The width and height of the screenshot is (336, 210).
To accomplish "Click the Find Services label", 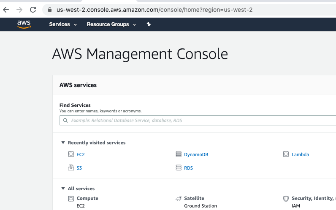I will pyautogui.click(x=75, y=105).
